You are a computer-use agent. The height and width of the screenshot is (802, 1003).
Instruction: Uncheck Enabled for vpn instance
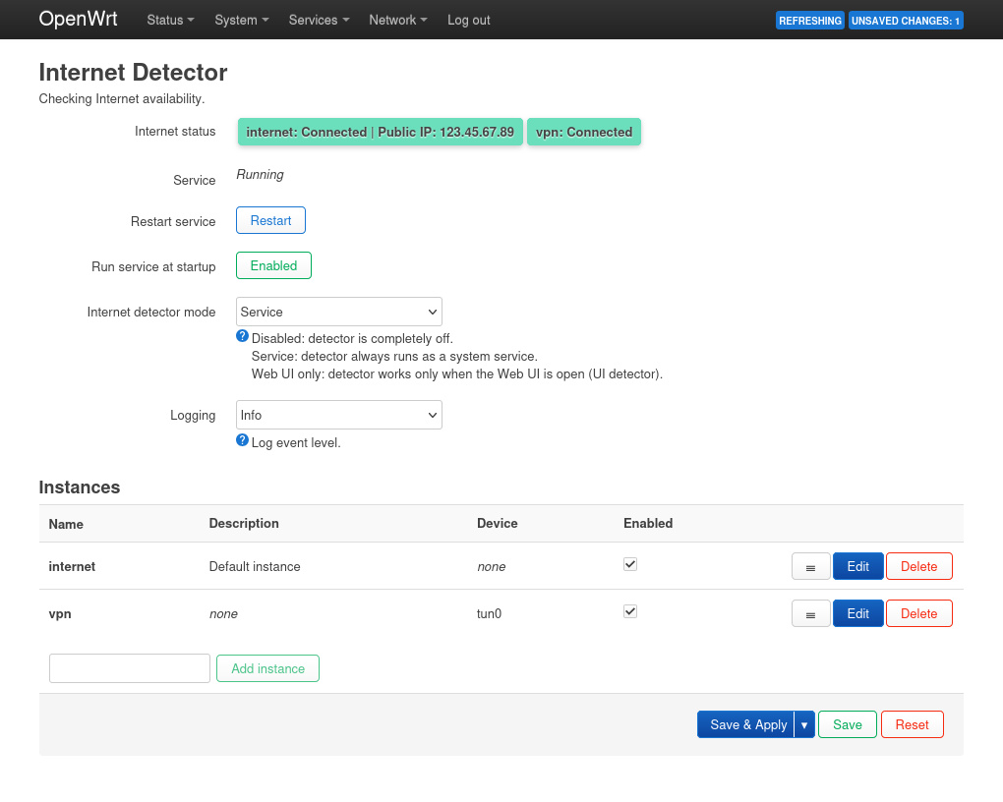point(630,612)
